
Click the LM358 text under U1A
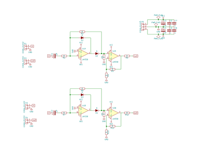[x=85, y=59]
